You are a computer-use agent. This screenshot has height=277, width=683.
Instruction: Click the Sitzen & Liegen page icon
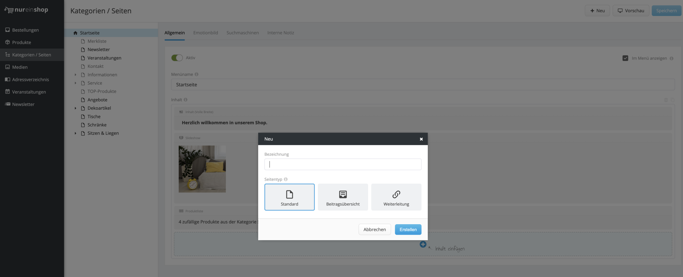(83, 133)
